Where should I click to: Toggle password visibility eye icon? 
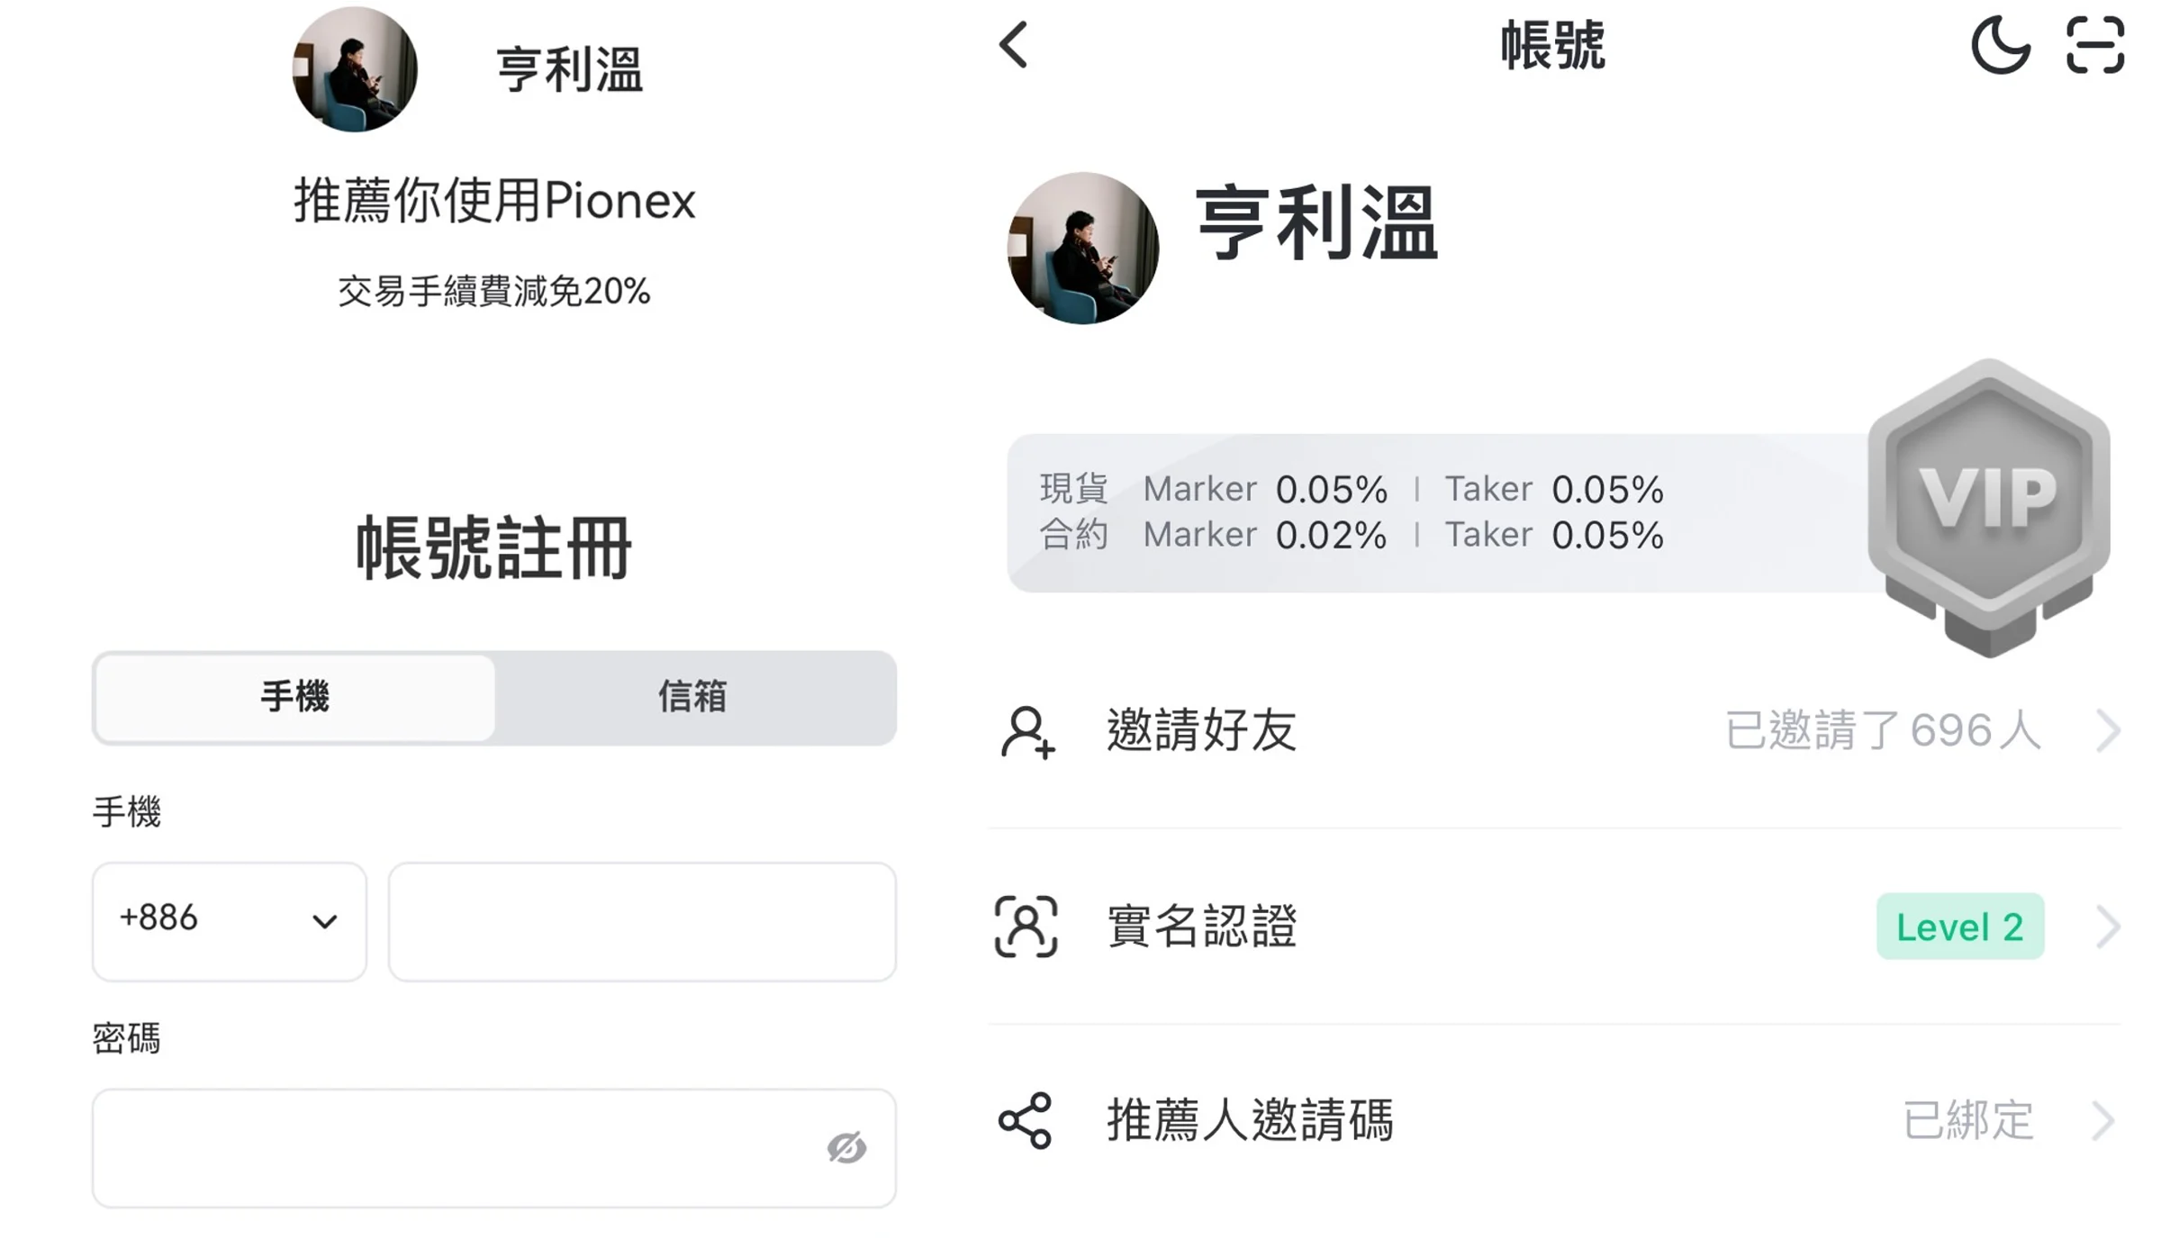[846, 1147]
